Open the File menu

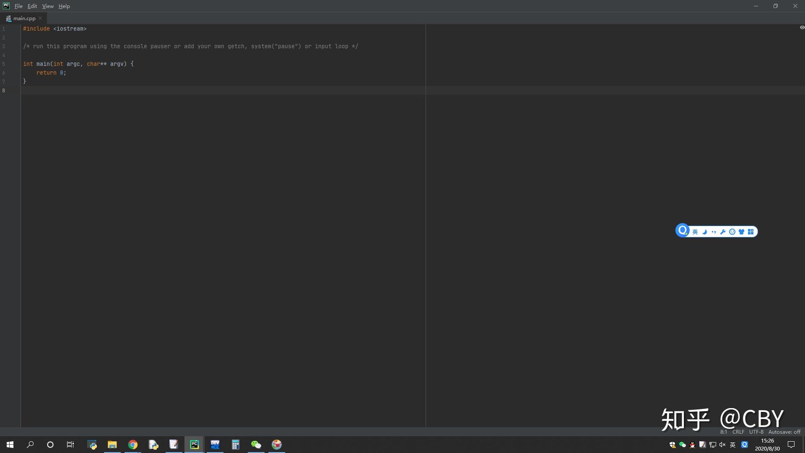(x=18, y=6)
